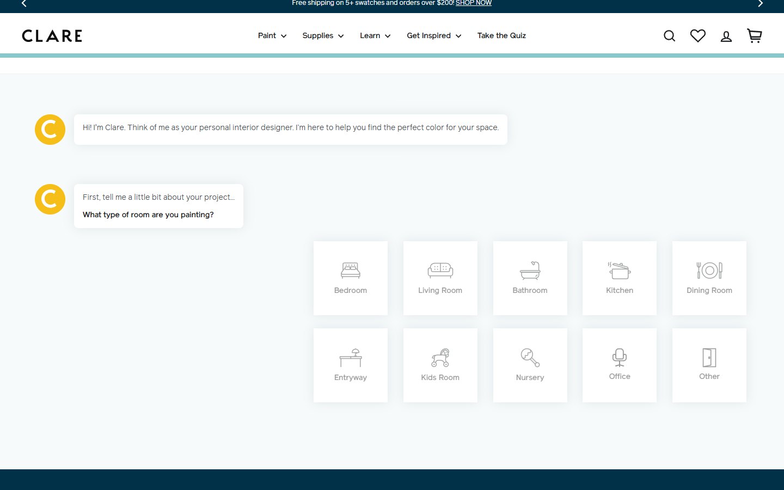784x490 pixels.
Task: Go to next announcement with right arrow
Action: 760,3
